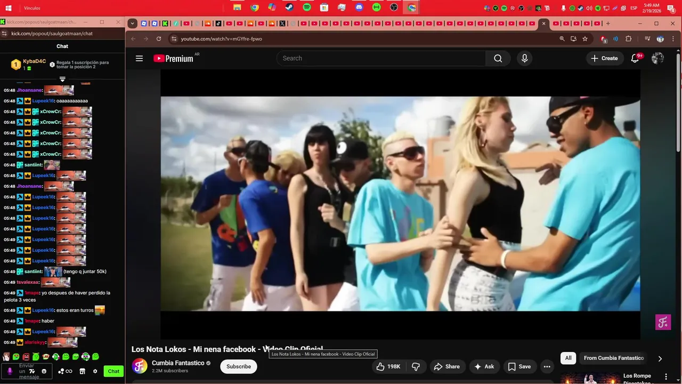
Task: Click the YouTube search magnifier button
Action: pos(498,59)
